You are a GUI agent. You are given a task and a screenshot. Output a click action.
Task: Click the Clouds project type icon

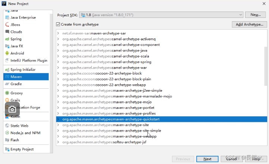pos(7,32)
